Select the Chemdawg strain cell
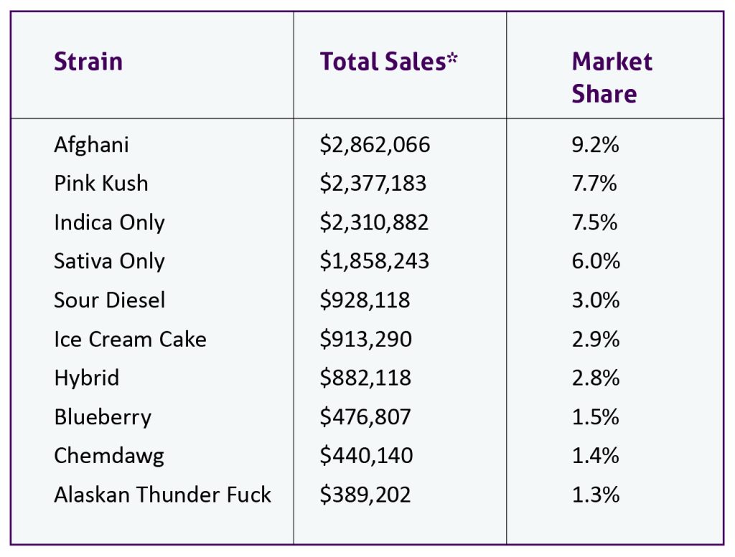 click(109, 456)
